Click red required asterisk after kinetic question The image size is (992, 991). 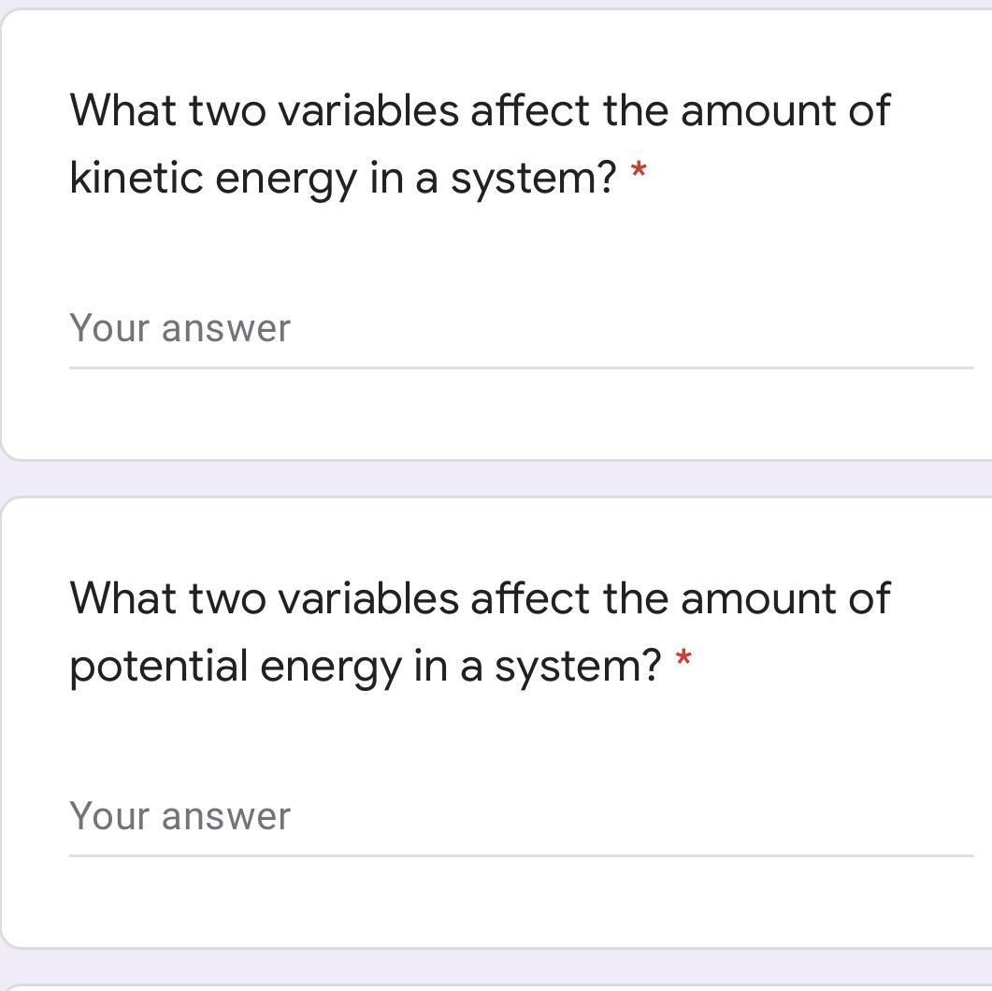point(639,171)
